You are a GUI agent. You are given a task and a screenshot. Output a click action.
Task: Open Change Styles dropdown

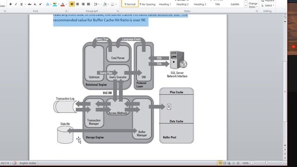253,5
